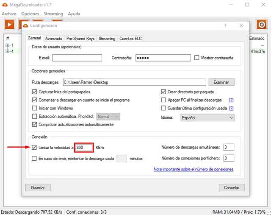Open the Idioma language dropdown
271x215 pixels.
pyautogui.click(x=207, y=117)
